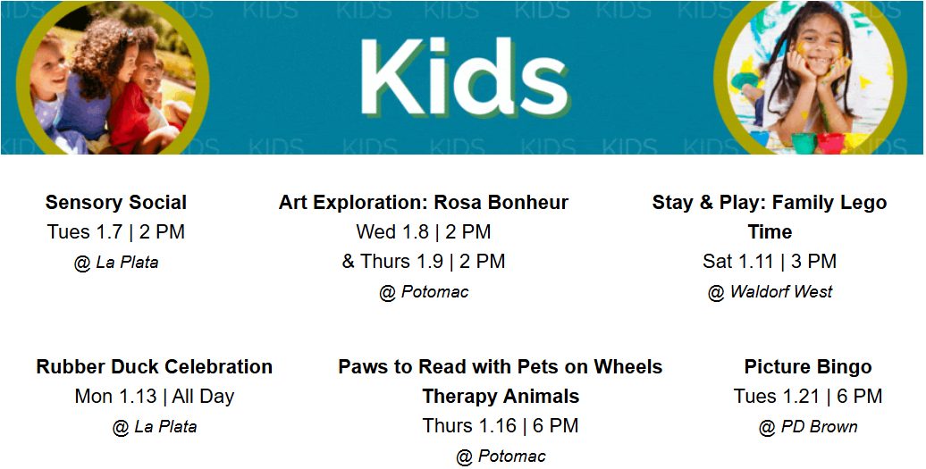Open Art Exploration: Rosa Bonheur event
The width and height of the screenshot is (926, 469).
(424, 203)
